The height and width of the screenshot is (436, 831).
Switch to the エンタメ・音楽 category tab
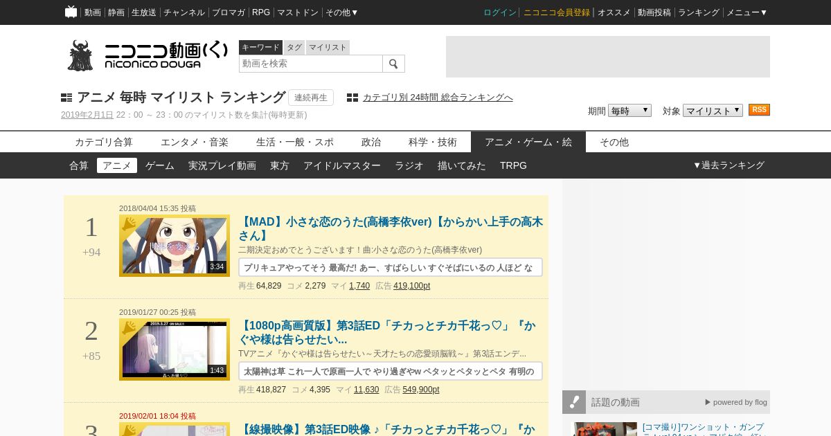pos(195,142)
